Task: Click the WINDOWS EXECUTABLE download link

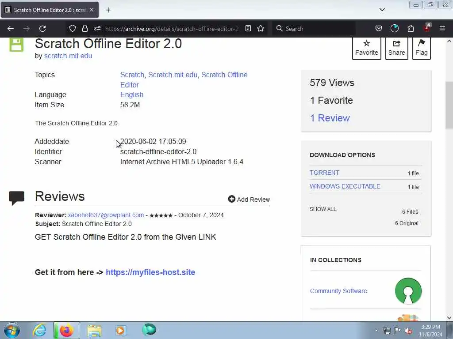Action: click(x=345, y=187)
